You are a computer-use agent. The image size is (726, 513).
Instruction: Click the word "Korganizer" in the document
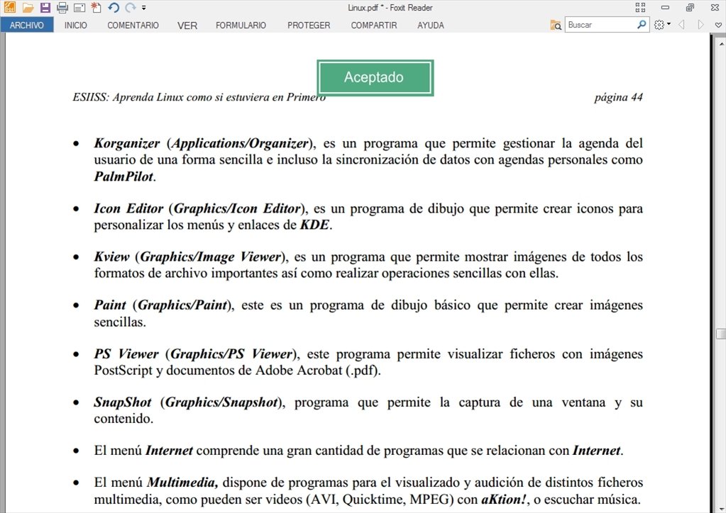[x=127, y=143]
